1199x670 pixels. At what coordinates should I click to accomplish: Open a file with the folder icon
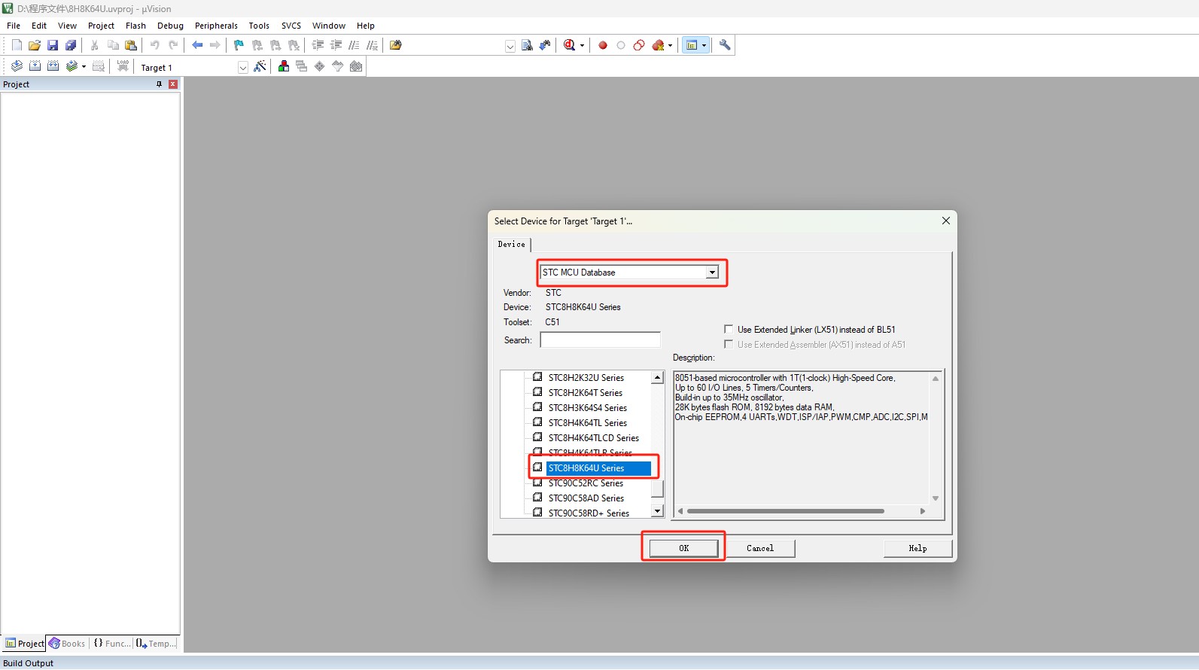pos(35,45)
